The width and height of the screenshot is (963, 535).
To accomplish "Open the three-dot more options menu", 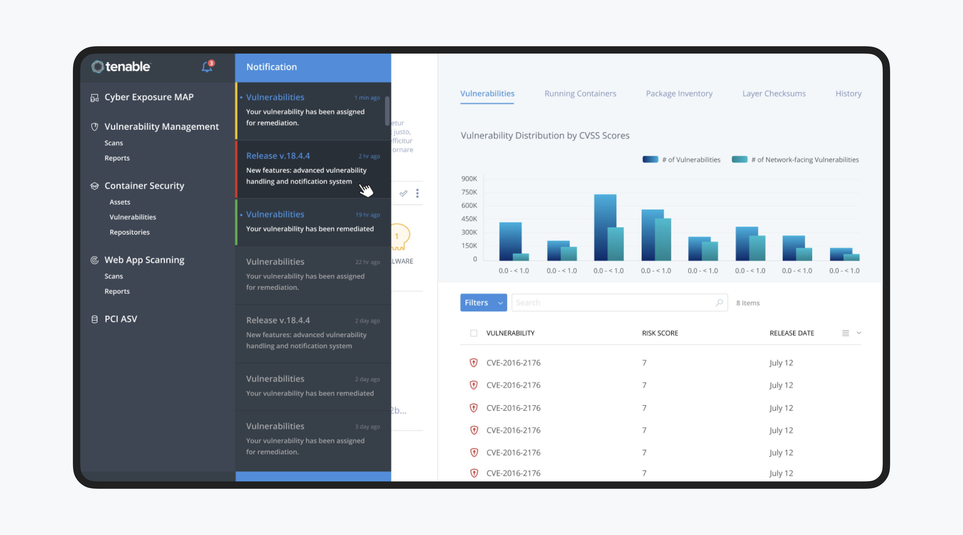I will point(417,193).
